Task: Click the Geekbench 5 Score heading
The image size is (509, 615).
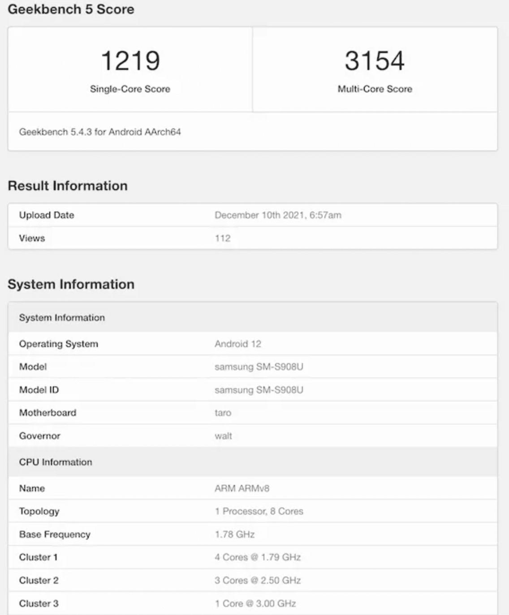Action: point(71,9)
